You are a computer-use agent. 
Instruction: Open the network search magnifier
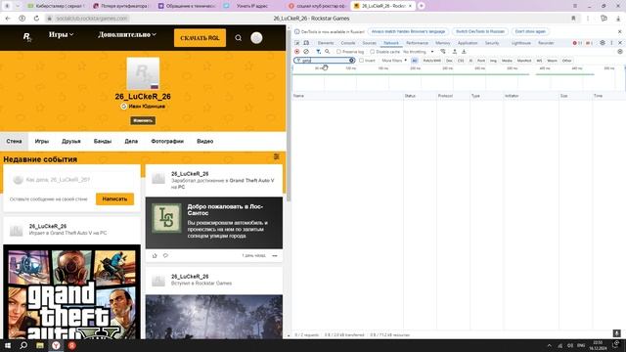click(328, 52)
